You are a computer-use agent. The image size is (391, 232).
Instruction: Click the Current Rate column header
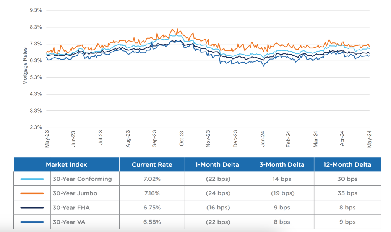(x=152, y=165)
